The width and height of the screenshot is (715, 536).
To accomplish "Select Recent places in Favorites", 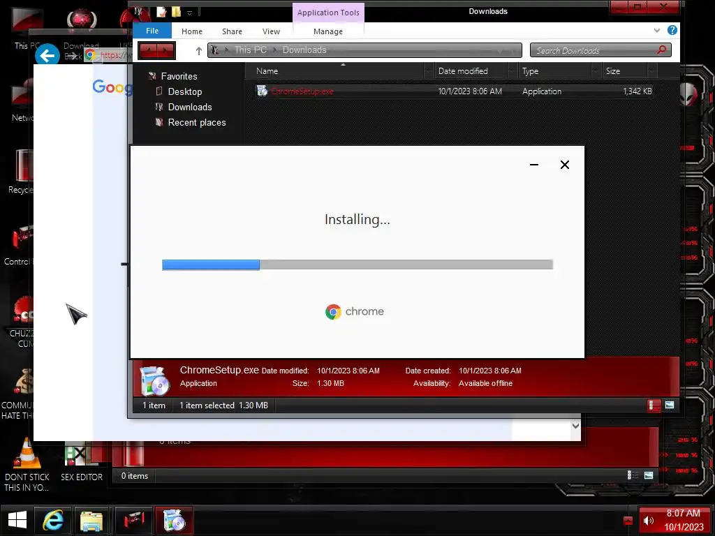I will 196,123.
